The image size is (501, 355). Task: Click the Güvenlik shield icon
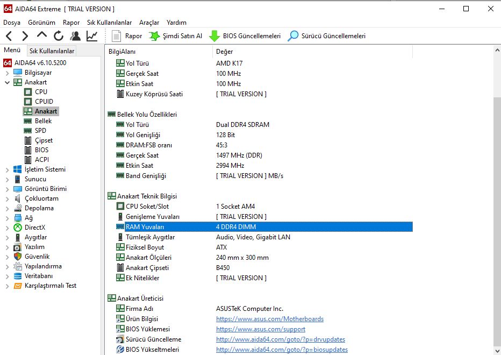coord(18,257)
